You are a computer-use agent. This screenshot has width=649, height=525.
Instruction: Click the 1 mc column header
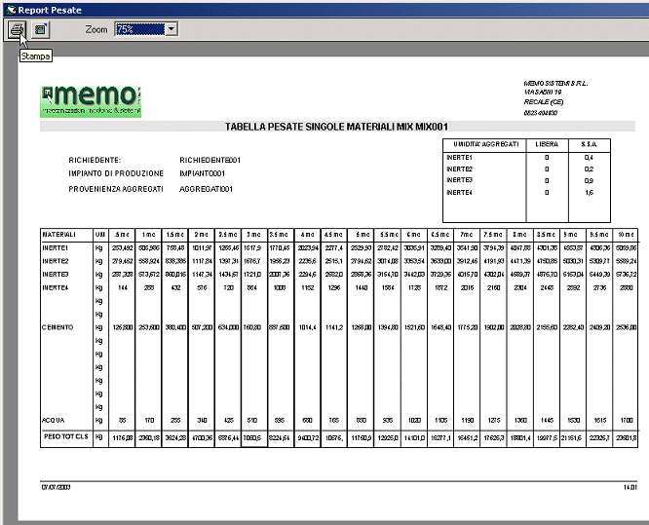pyautogui.click(x=148, y=235)
